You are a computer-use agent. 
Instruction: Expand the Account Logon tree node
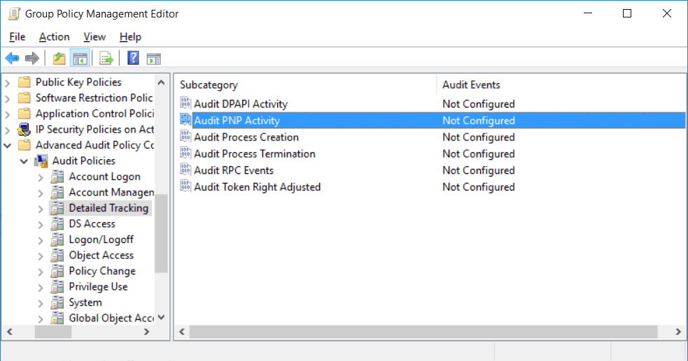tap(41, 177)
